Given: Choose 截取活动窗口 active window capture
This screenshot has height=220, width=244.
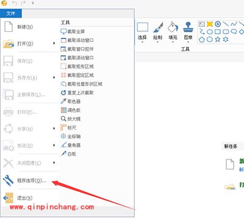Looking at the screenshot, I should pyautogui.click(x=77, y=40).
